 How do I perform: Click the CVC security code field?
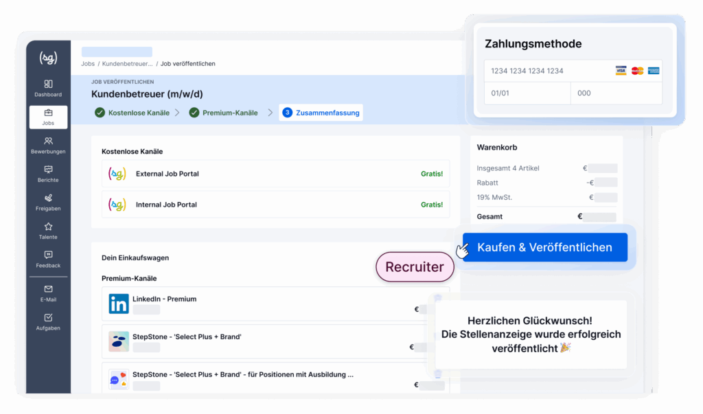click(x=615, y=93)
